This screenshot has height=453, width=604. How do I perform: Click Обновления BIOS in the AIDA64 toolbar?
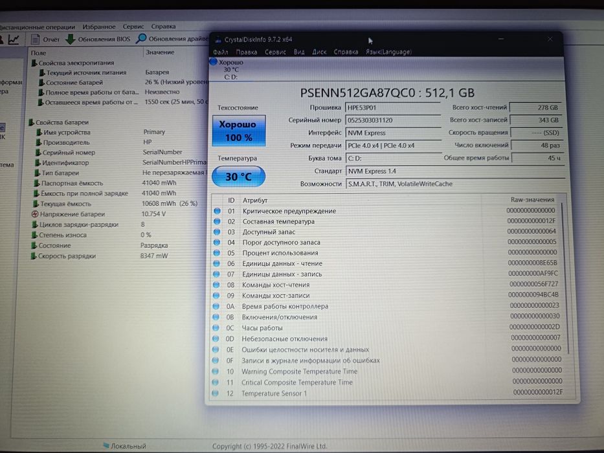click(x=98, y=39)
